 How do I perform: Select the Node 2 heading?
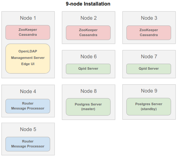coord(88,18)
